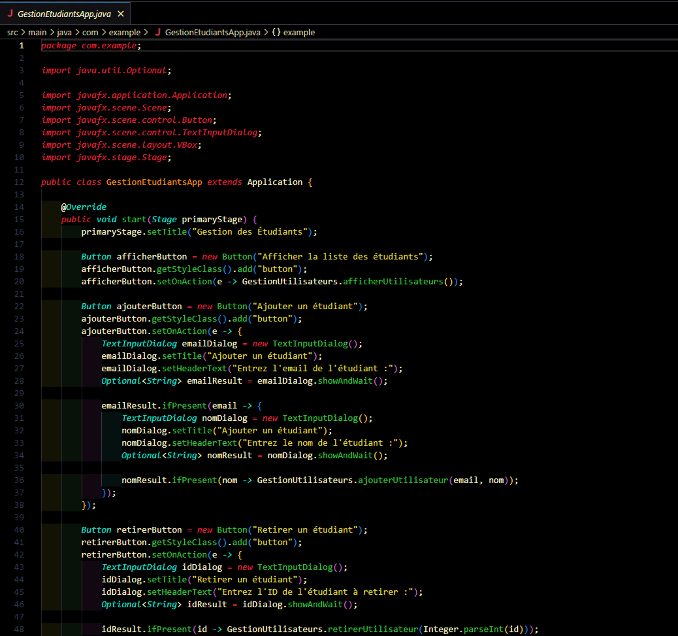Image resolution: width=678 pixels, height=636 pixels.
Task: Place cursor on Application class name
Action: (x=274, y=182)
